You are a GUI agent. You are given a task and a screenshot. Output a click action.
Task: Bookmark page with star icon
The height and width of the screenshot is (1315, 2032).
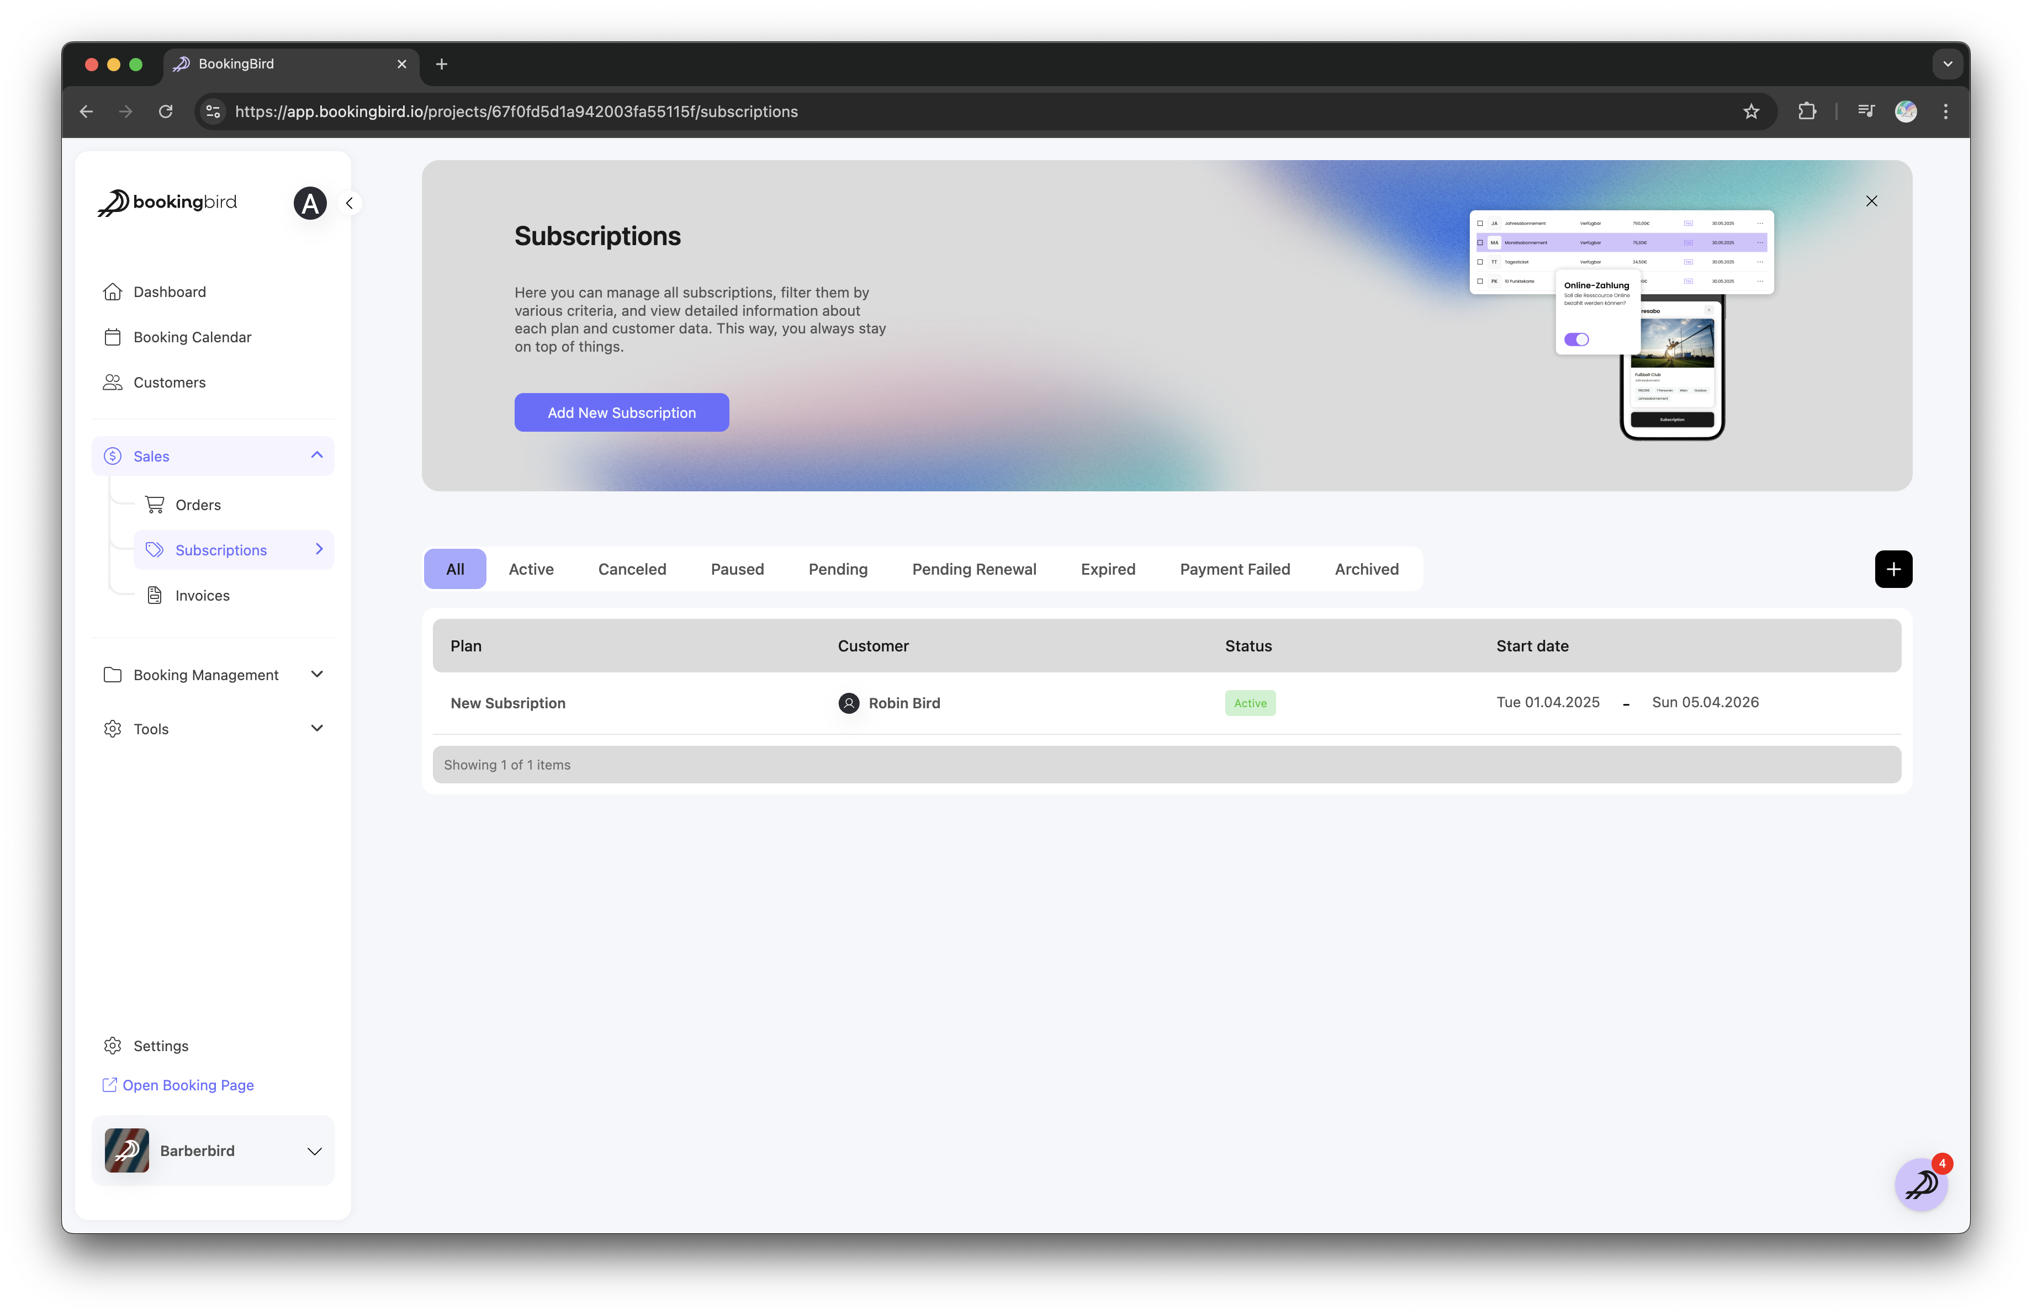(x=1751, y=111)
